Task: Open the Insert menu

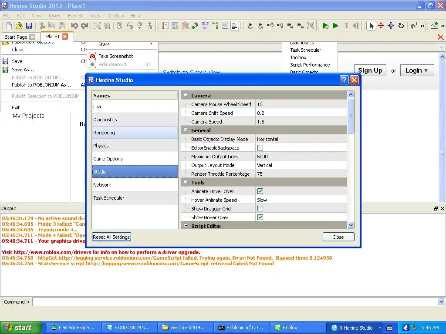Action: pyautogui.click(x=54, y=16)
